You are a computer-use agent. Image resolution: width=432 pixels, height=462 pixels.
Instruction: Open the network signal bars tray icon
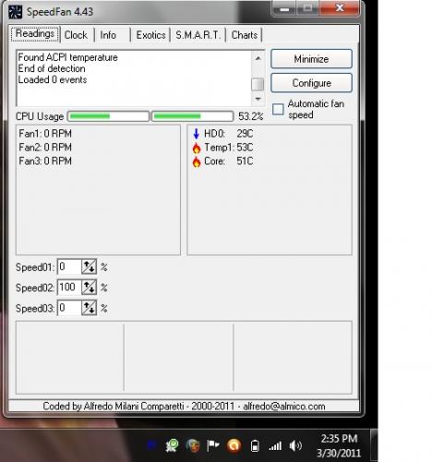275,445
